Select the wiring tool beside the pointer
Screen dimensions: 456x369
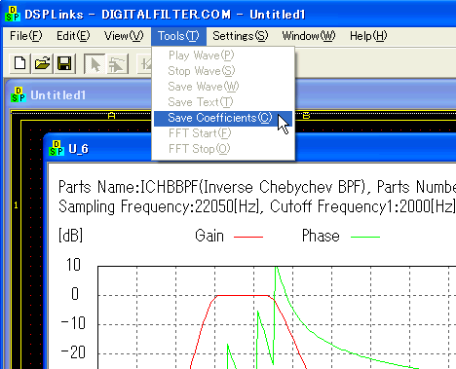coord(117,63)
